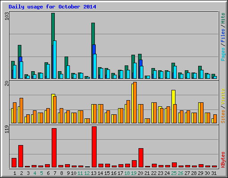228x178 pixels.
Task: Click green weekend day "18" label
Action: click(x=127, y=173)
